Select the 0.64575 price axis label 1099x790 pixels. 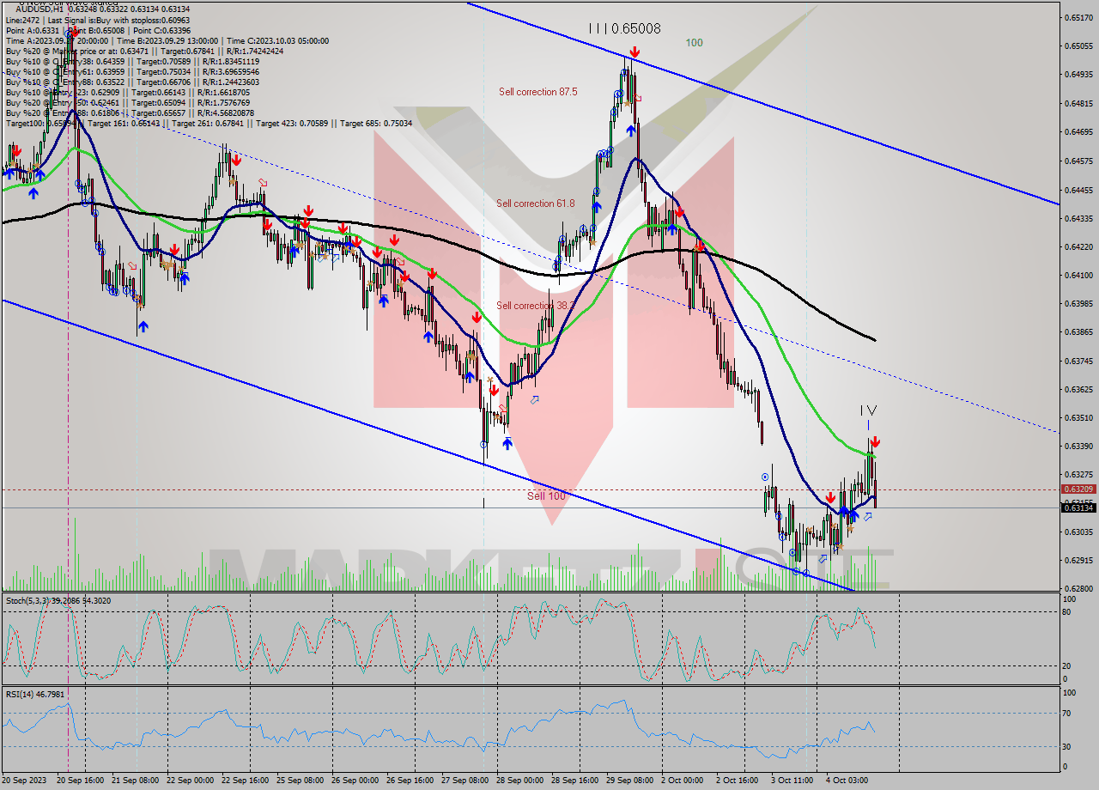click(1078, 161)
